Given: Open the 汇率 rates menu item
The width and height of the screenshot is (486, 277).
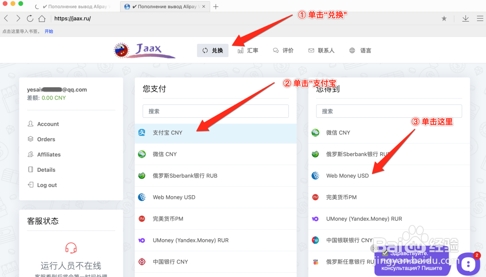Looking at the screenshot, I should point(248,50).
